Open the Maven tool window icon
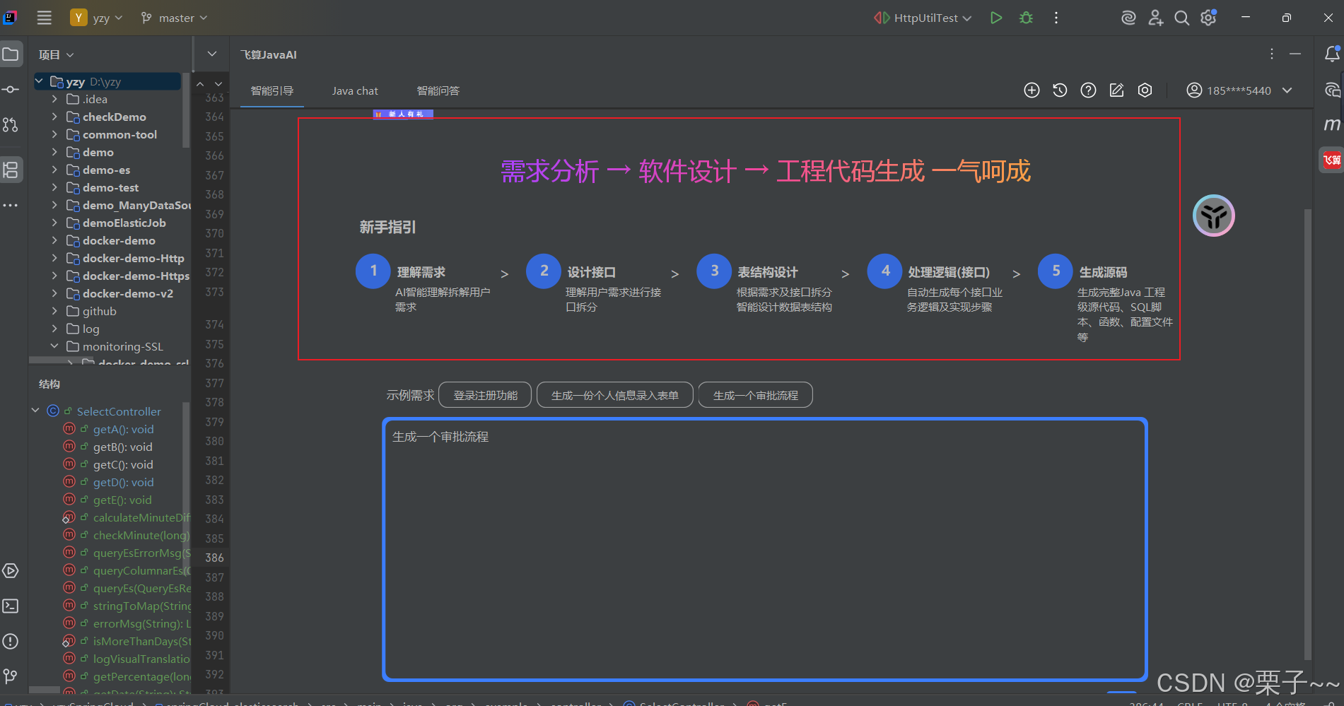 point(1332,124)
